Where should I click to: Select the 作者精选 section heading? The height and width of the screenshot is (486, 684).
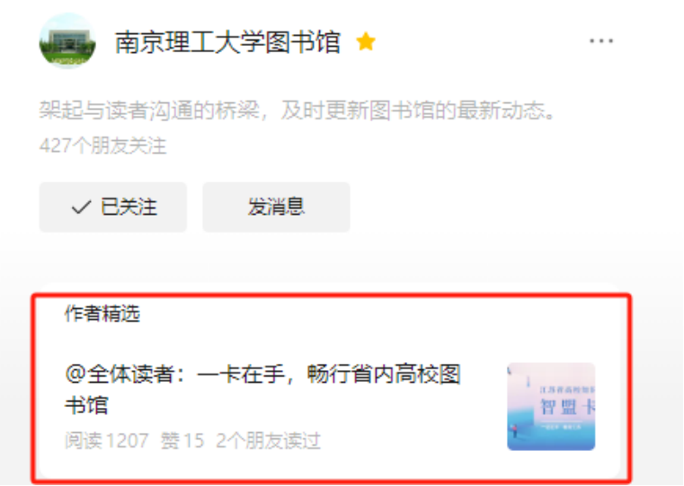(102, 314)
